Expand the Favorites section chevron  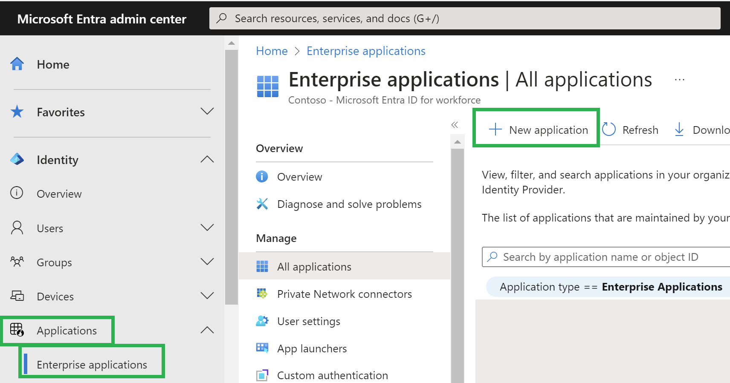click(x=207, y=112)
